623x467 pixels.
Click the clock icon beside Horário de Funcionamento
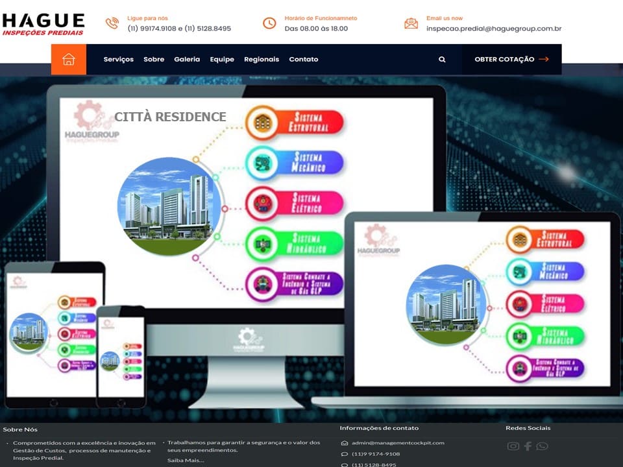[269, 23]
